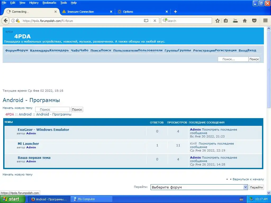Close the Options tab
Viewport: 271px width, 203px height.
coord(167,12)
